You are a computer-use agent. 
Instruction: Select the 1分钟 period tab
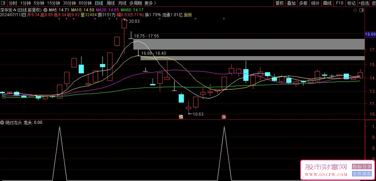[x=25, y=3]
